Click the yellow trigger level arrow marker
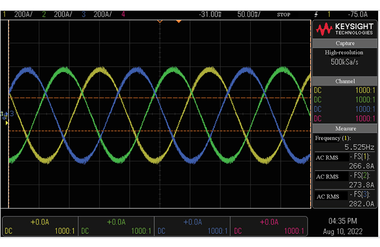Viewport: 380px width, 247px height. [x=7, y=123]
